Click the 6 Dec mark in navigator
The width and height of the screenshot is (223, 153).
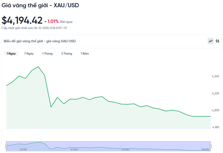pos(74,149)
